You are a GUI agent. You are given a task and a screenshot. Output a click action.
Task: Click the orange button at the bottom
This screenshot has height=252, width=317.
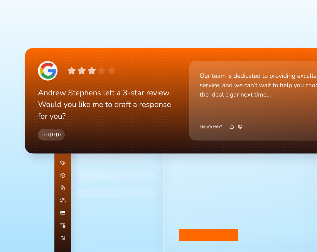[208, 235]
